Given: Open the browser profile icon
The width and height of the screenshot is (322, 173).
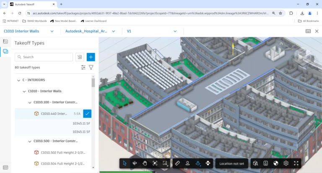Looking at the screenshot, I should coord(310,13).
